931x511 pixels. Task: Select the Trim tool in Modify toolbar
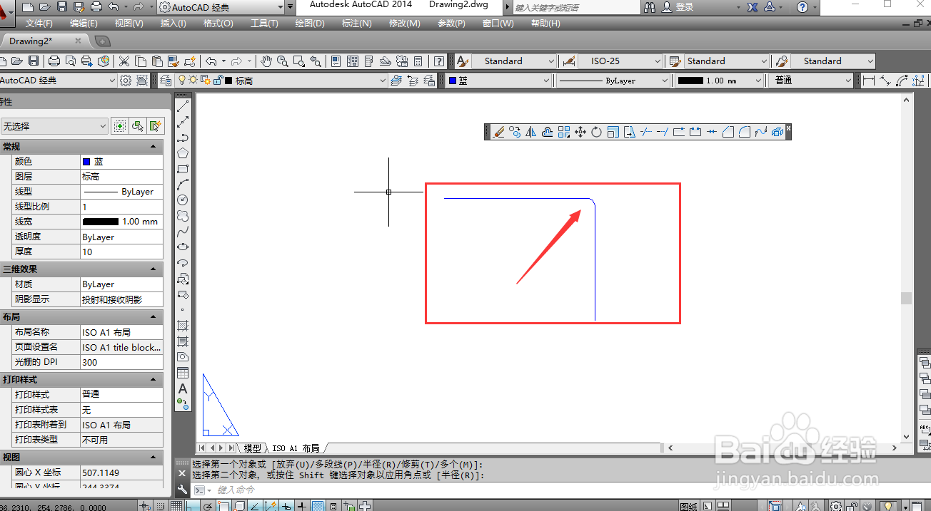[646, 132]
